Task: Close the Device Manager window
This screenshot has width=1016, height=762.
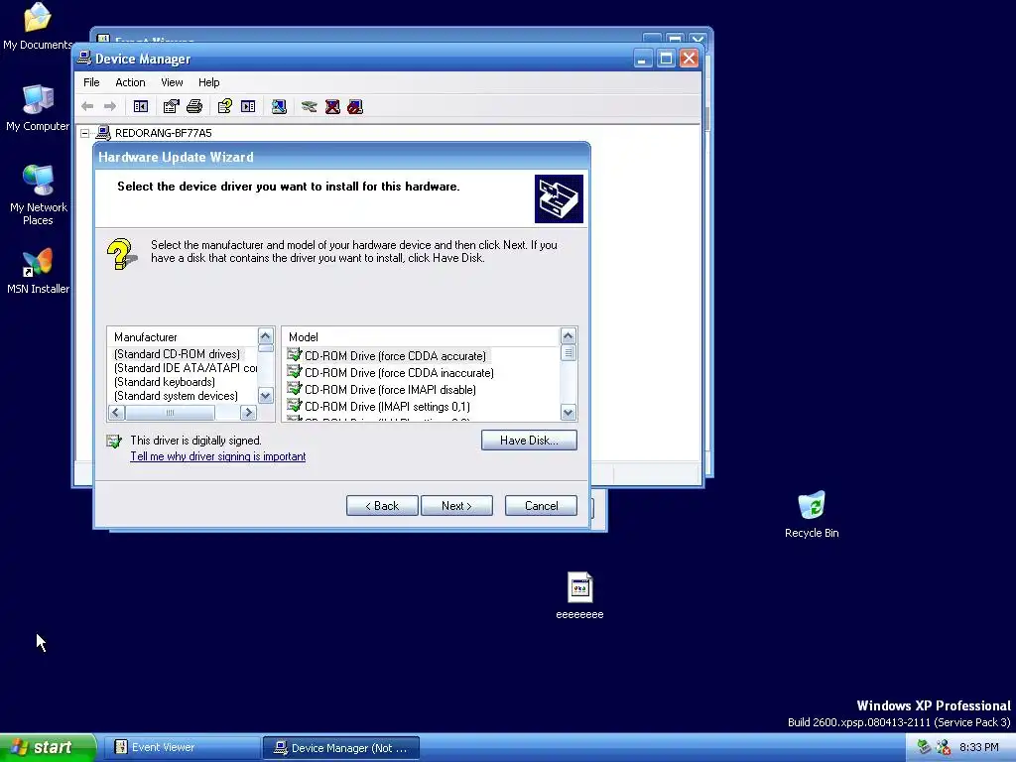Action: pyautogui.click(x=689, y=59)
